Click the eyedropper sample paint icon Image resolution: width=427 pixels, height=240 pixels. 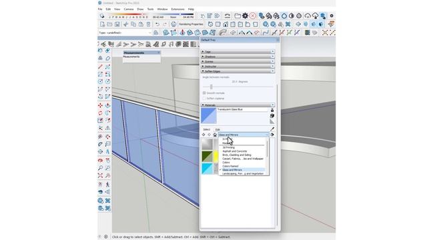pyautogui.click(x=272, y=129)
